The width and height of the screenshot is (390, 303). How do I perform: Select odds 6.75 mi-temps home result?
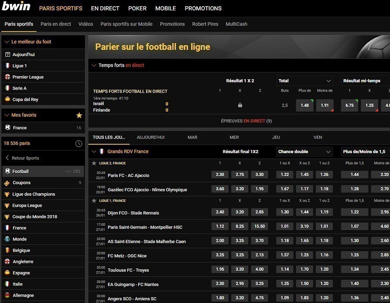tap(349, 105)
